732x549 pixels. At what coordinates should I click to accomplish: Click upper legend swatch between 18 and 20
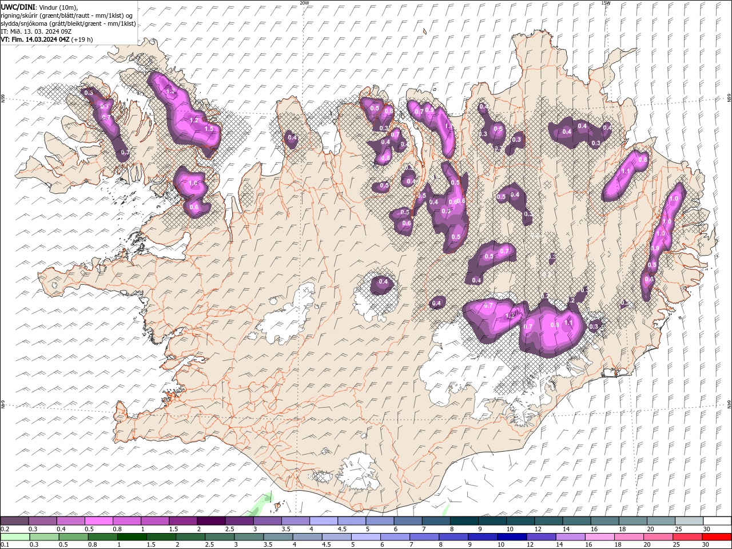coord(632,521)
